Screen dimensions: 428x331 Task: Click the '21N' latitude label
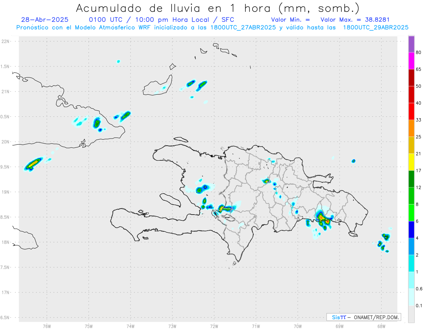(6, 91)
